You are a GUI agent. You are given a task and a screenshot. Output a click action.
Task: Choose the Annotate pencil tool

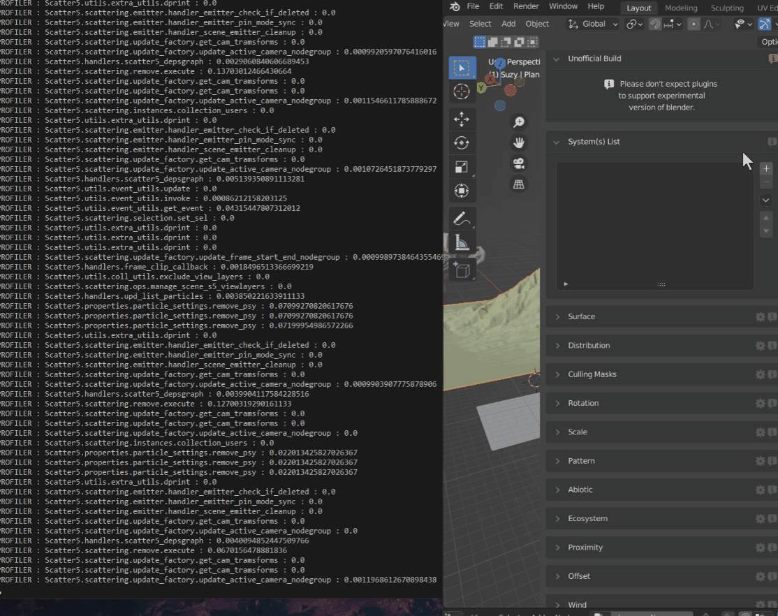coord(462,219)
